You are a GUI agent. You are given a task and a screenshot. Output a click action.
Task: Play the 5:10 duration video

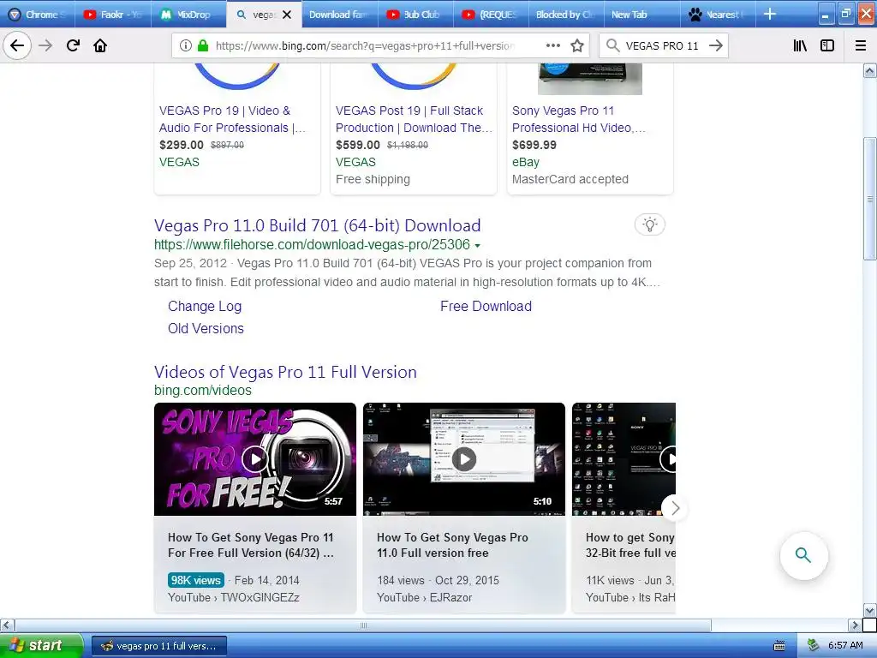[463, 459]
